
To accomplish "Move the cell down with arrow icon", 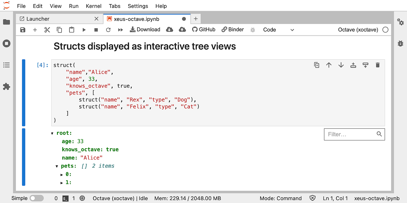I will click(341, 65).
